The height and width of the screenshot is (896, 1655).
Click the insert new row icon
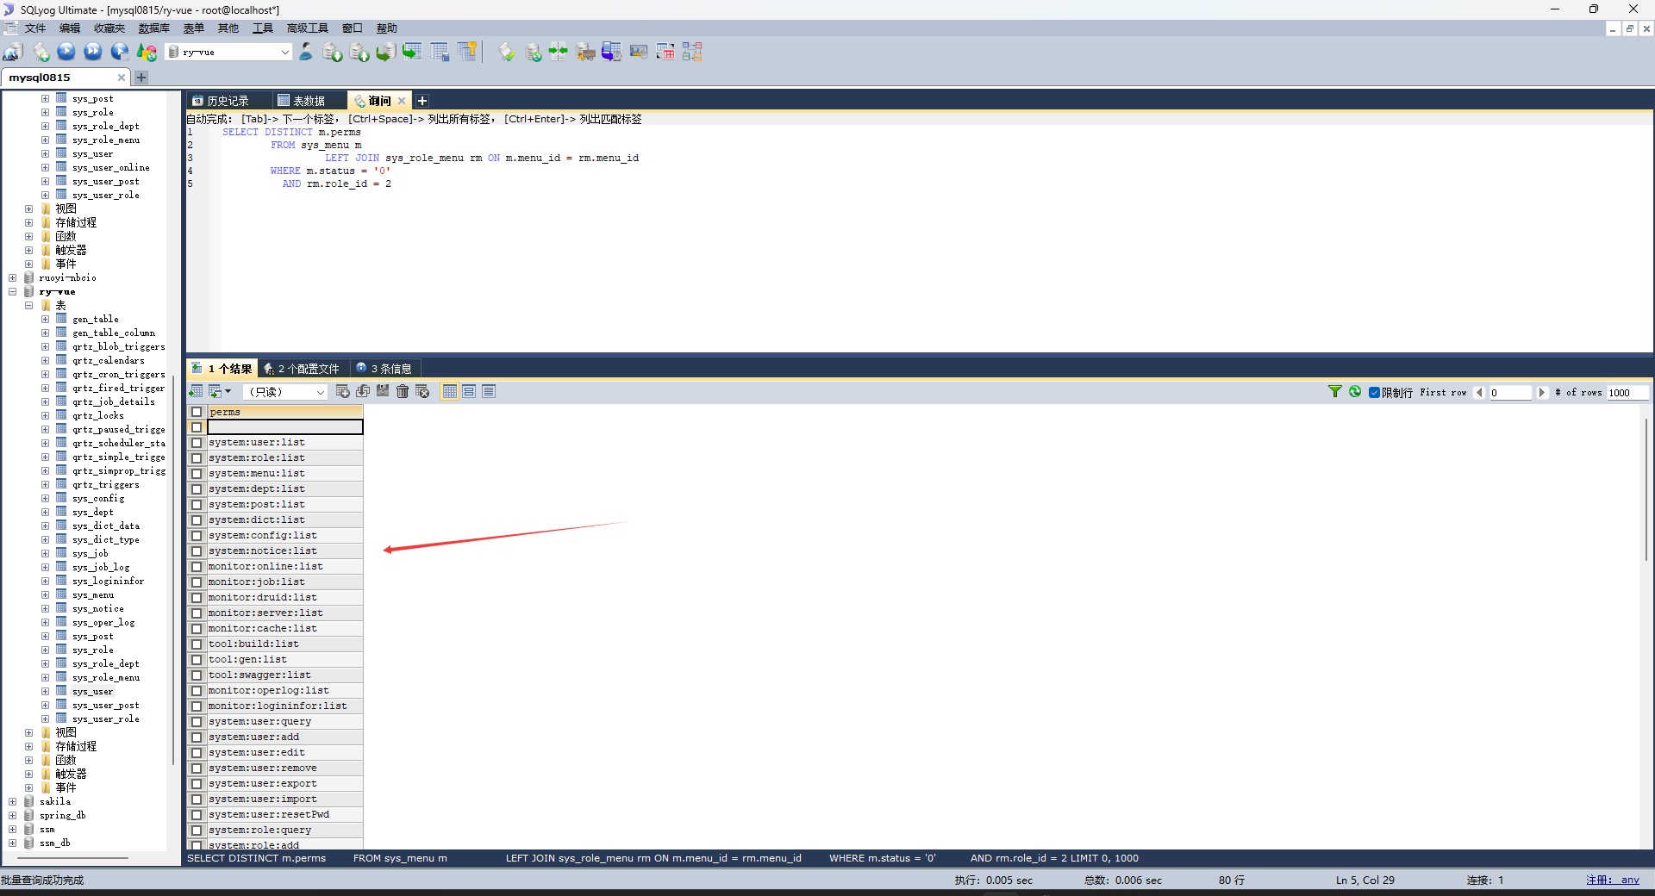(342, 392)
